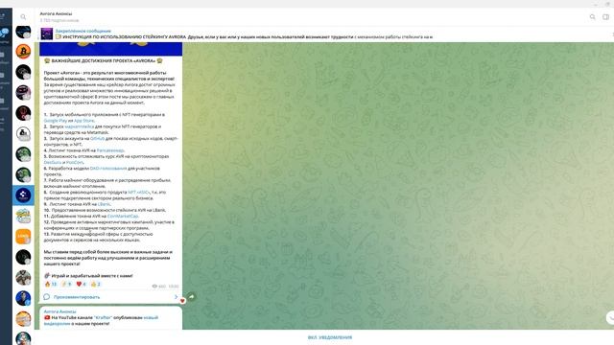Search messages with the header magnifier icon
Viewport: 614px width, 345px height.
tap(593, 17)
